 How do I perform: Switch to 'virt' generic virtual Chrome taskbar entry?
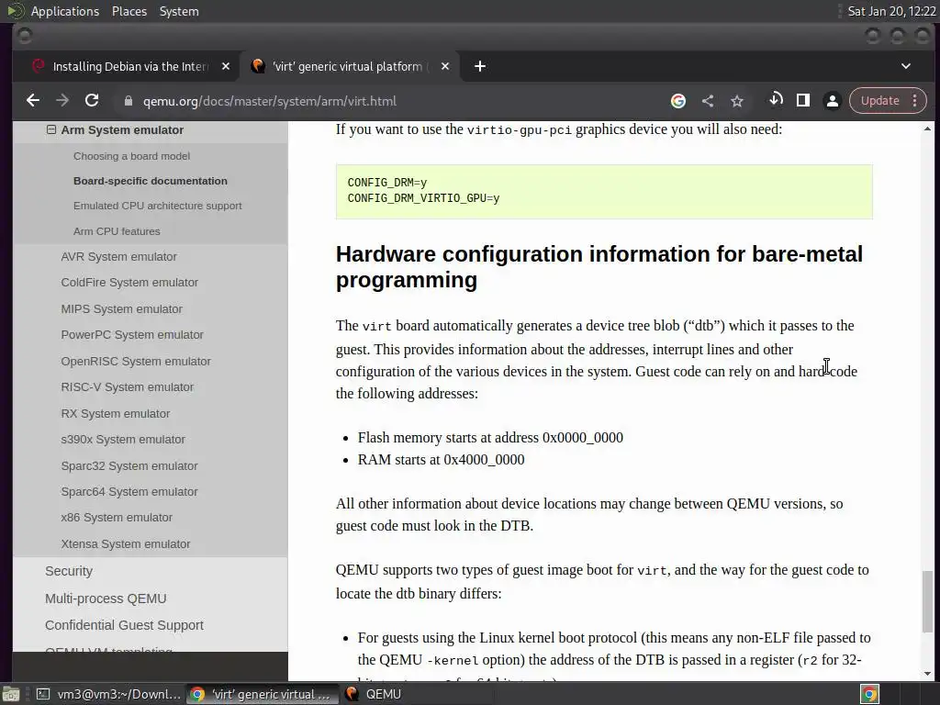coord(261,694)
